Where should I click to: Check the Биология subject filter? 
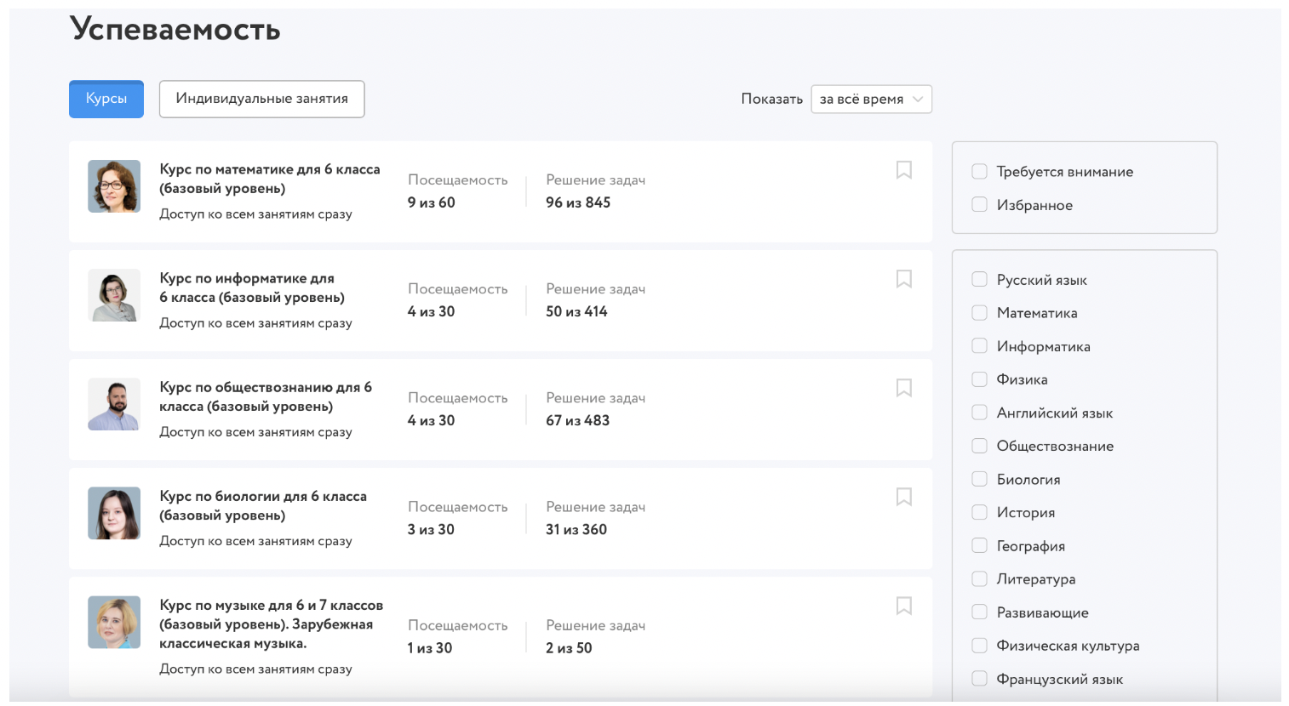click(x=980, y=480)
